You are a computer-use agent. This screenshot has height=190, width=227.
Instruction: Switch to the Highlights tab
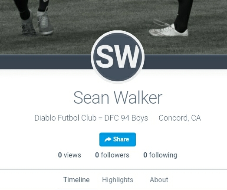tap(118, 180)
